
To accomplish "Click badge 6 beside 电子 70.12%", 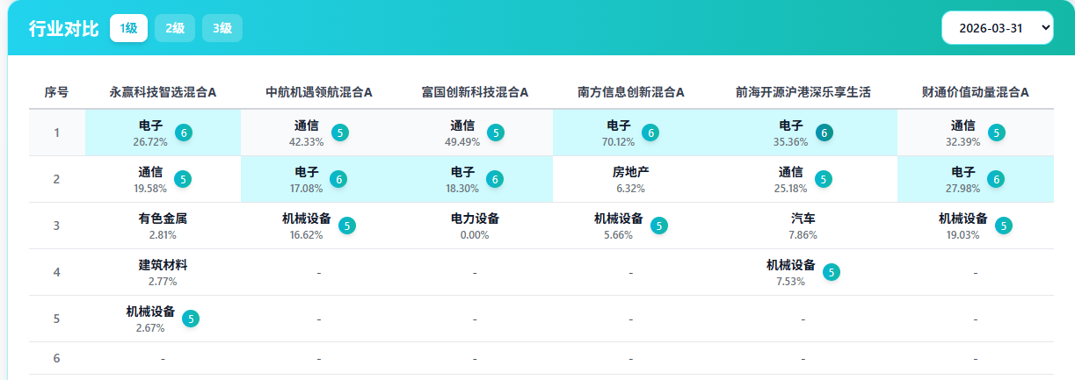I will (x=650, y=133).
